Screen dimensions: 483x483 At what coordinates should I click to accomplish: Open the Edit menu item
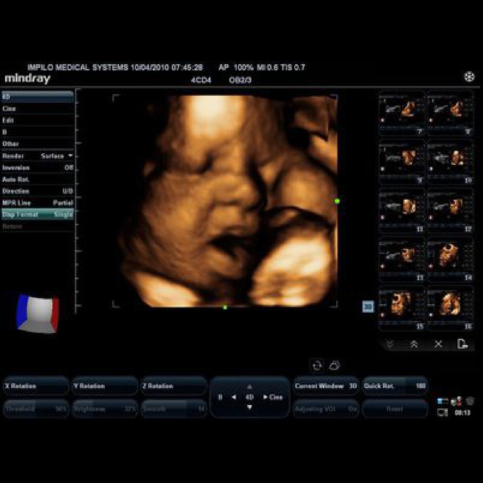pos(37,120)
